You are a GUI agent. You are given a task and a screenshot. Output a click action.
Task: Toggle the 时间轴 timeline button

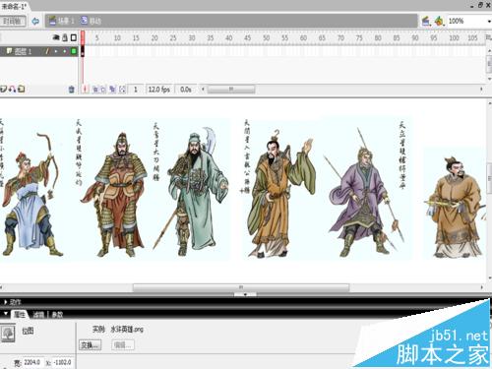coord(13,22)
